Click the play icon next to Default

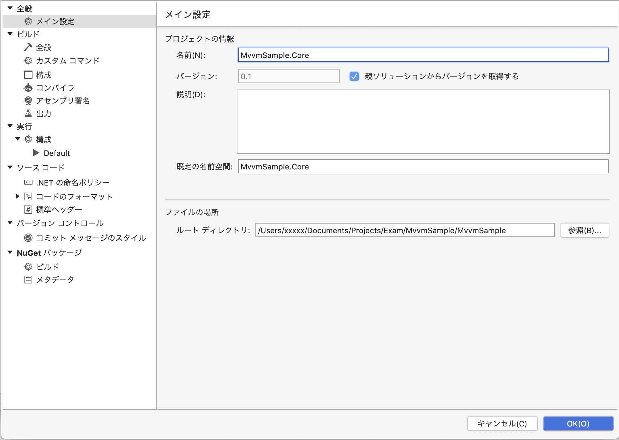pos(36,153)
